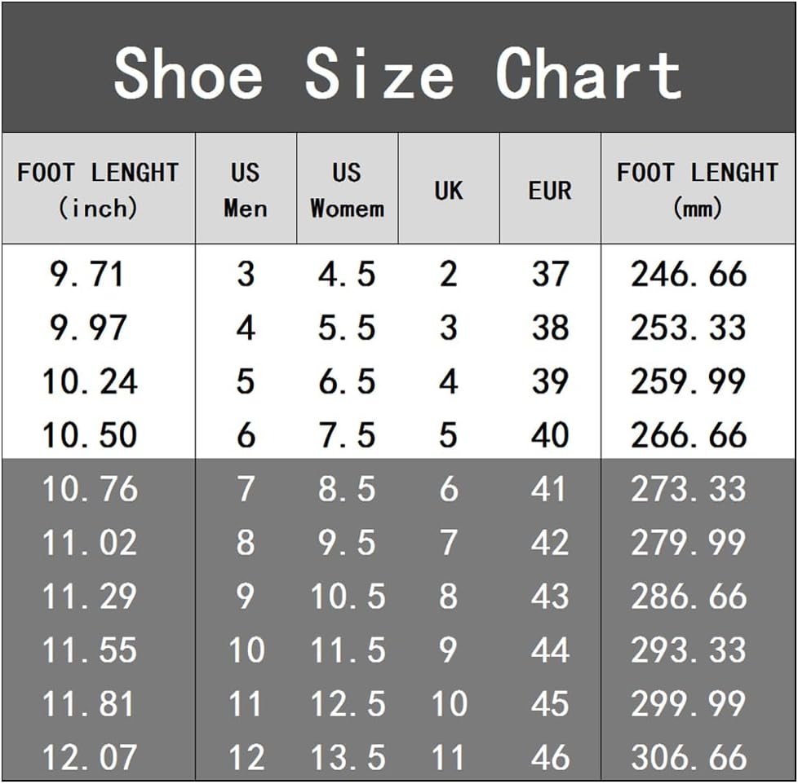The height and width of the screenshot is (784, 798).
Task: Select the FOOT LENGHT (inch) column header
Action: [98, 189]
